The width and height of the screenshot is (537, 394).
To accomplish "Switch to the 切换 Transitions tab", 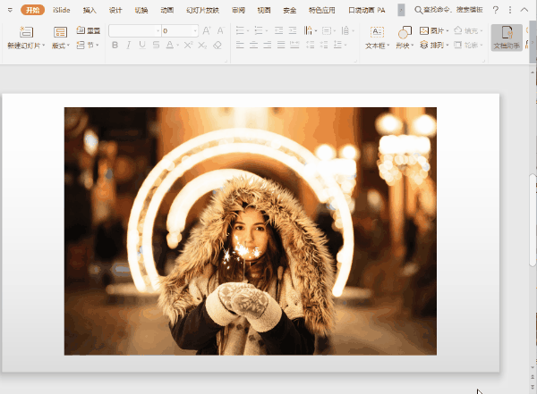I will 141,10.
